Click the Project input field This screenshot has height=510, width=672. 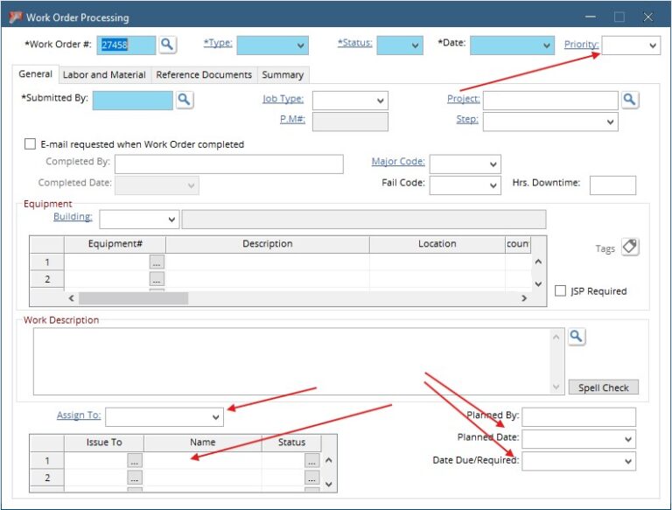click(550, 101)
